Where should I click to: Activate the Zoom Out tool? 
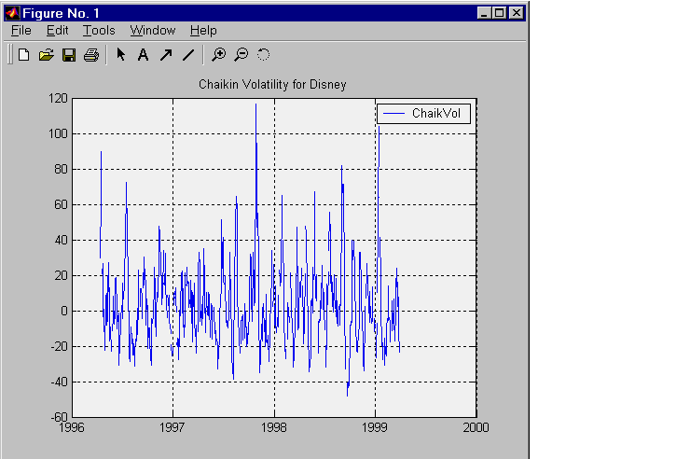click(241, 54)
